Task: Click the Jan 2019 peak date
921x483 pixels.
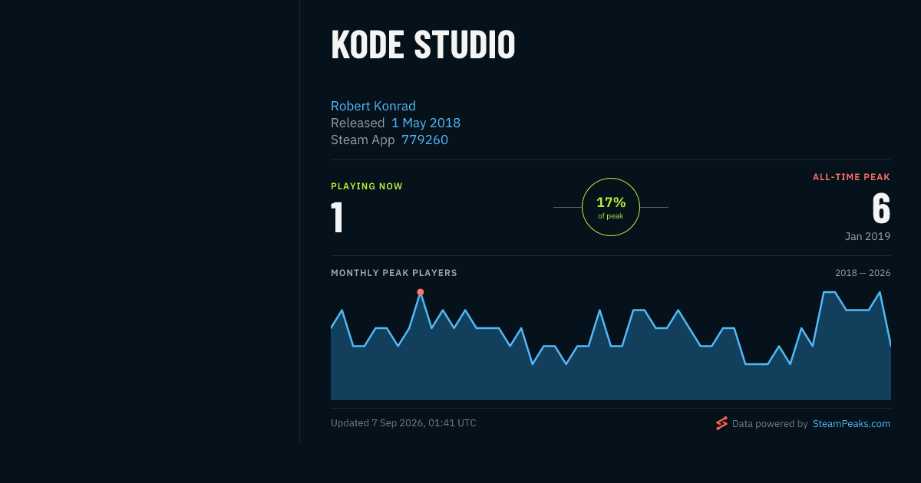Action: click(868, 236)
